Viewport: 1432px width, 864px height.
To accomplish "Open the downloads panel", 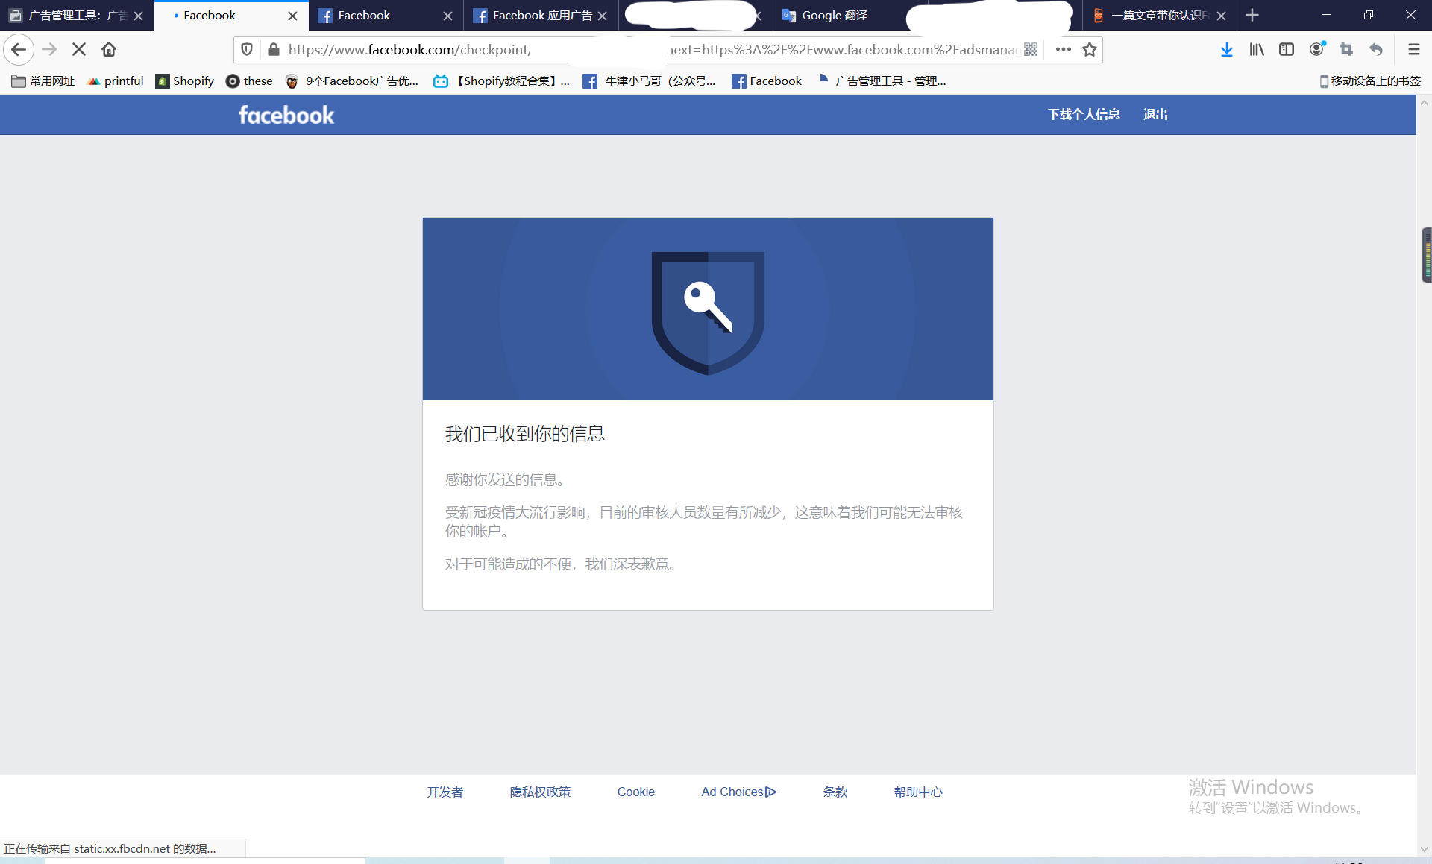I will pyautogui.click(x=1226, y=50).
